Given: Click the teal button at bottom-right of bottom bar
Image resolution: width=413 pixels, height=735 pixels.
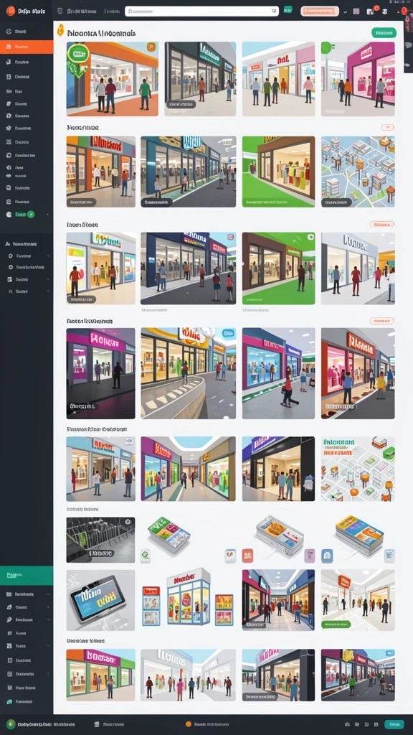Looking at the screenshot, I should (394, 724).
